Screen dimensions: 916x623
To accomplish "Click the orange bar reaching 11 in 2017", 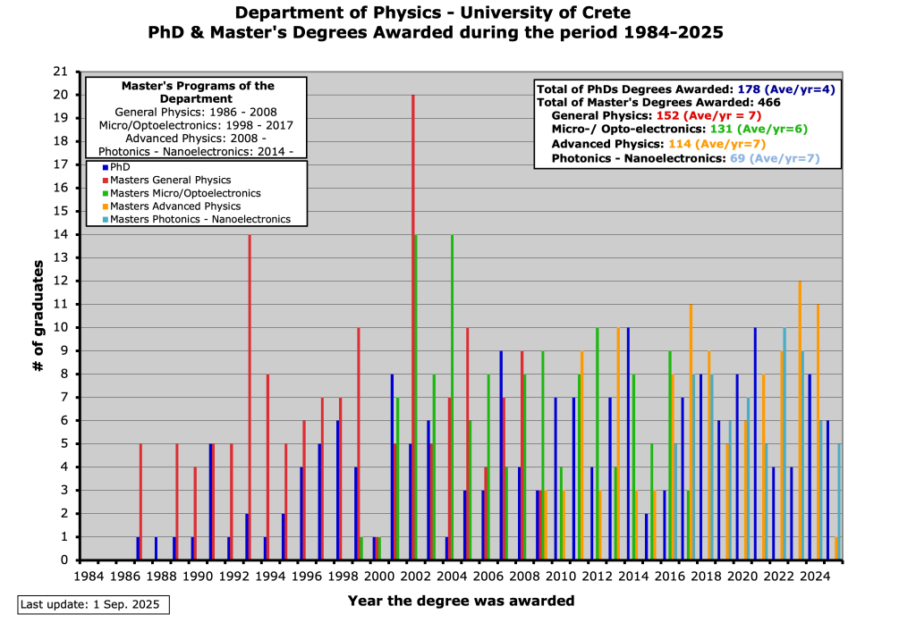I will tap(691, 432).
